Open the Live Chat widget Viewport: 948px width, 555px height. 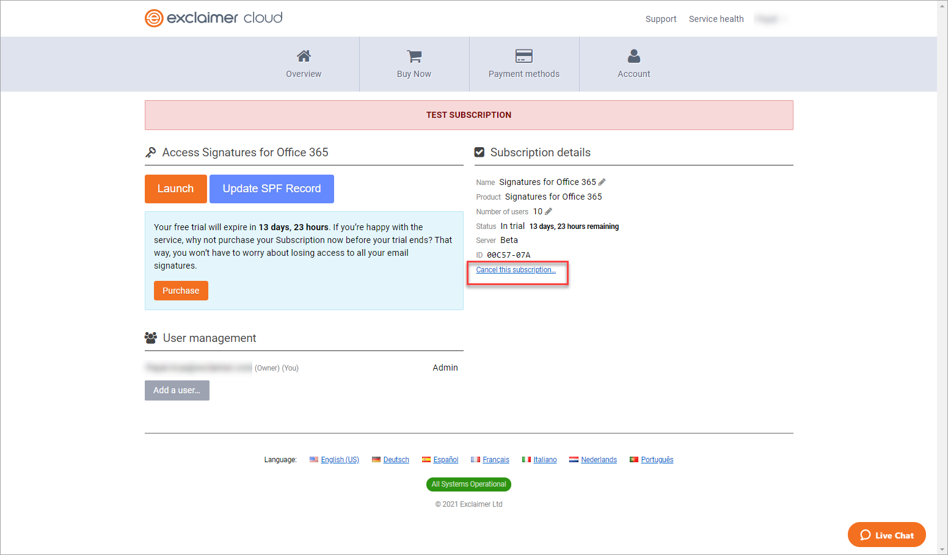click(886, 535)
